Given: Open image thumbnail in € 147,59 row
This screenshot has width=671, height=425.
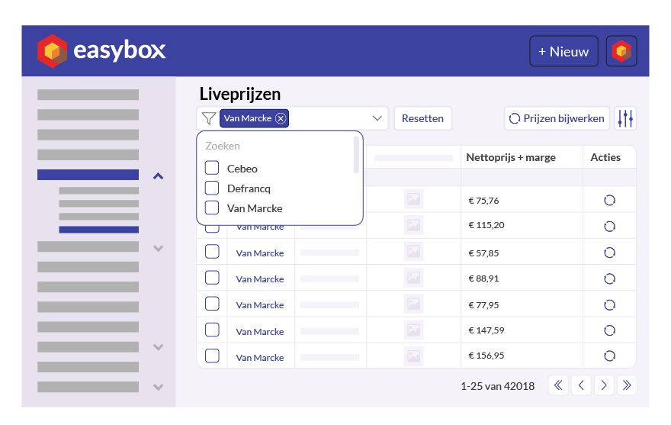Looking at the screenshot, I should 413,330.
